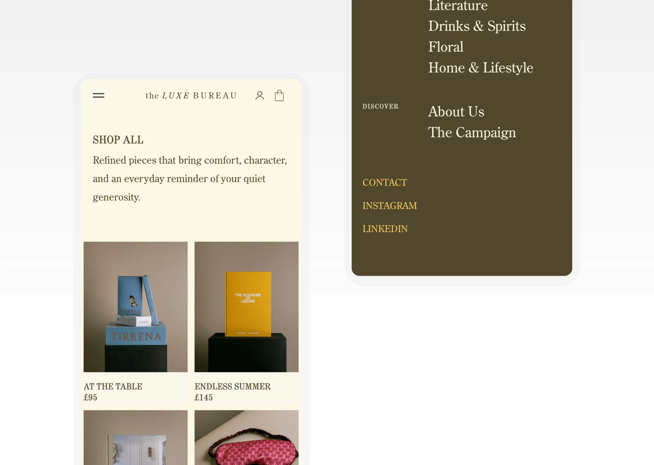Open the hamburger menu icon
This screenshot has height=465, width=654.
[x=99, y=96]
